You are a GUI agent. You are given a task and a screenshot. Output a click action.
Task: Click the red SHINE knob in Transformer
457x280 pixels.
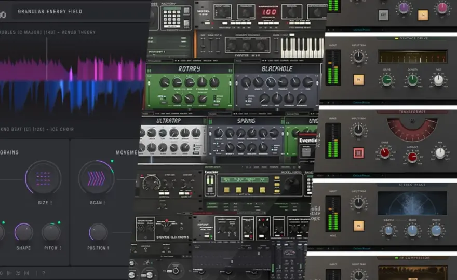click(x=385, y=152)
